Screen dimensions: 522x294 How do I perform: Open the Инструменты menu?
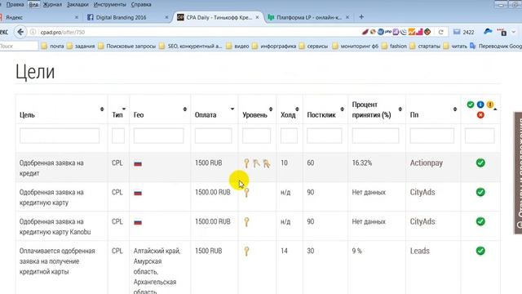pyautogui.click(x=110, y=4)
